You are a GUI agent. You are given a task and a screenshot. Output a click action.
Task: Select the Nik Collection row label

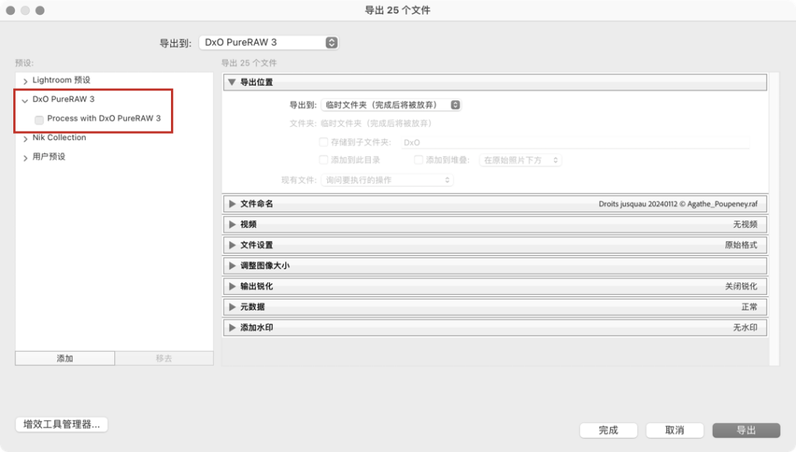(59, 138)
